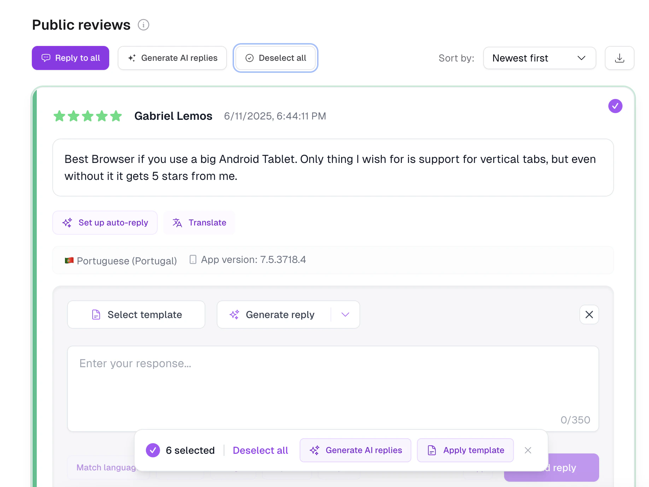The image size is (649, 487).
Task: Click the 6 selected count text
Action: pyautogui.click(x=190, y=450)
